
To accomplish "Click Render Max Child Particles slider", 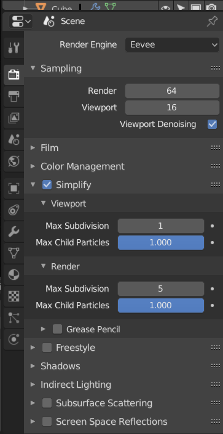I will pos(161,305).
